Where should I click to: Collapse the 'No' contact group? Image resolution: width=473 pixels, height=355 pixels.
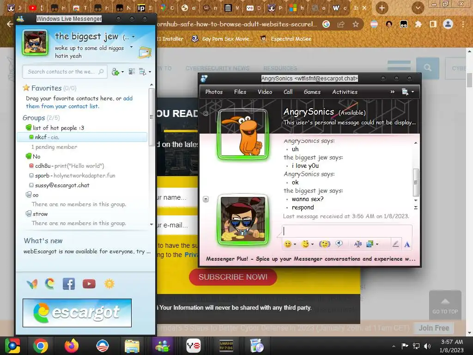pos(28,156)
